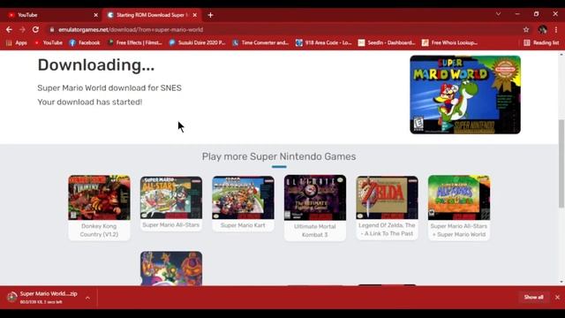Open the Suzuki Dzire 2020 bookmark
This screenshot has height=318, width=565.
pos(198,42)
